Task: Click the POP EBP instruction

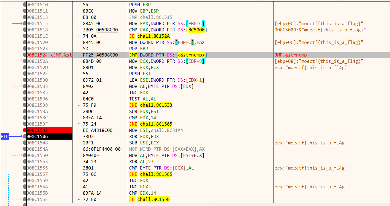Action: point(138,49)
